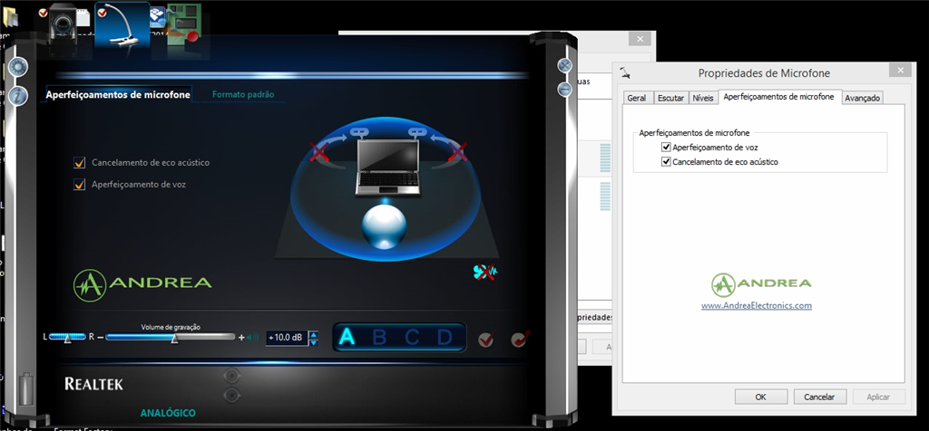The height and width of the screenshot is (431, 929).
Task: Click the microphone icon in Propriedades title bar
Action: pyautogui.click(x=624, y=72)
